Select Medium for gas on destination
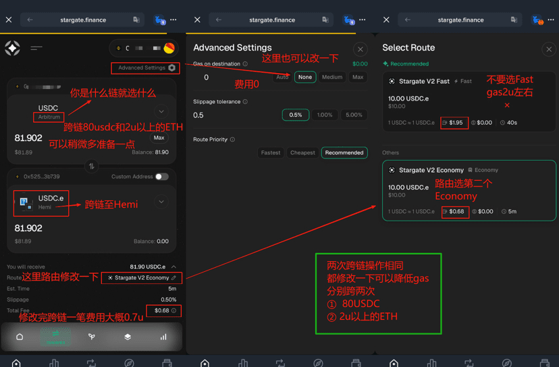The image size is (559, 367). (x=332, y=77)
